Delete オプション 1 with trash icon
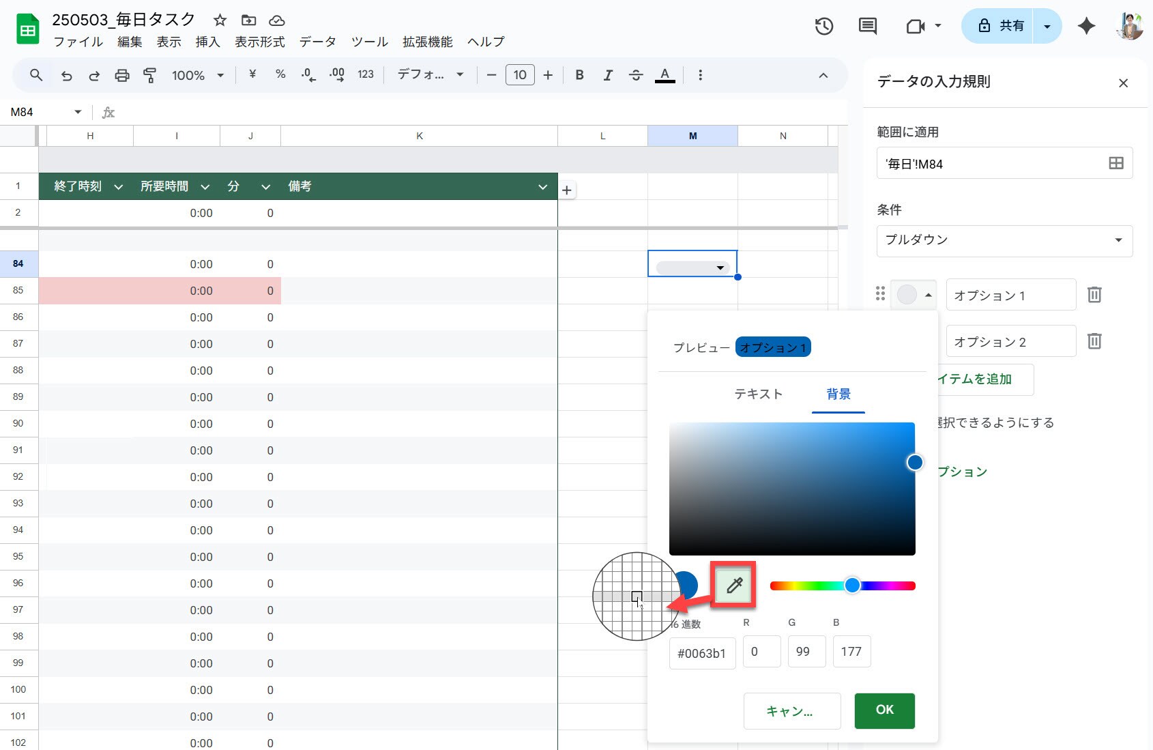This screenshot has width=1153, height=750. 1094,295
